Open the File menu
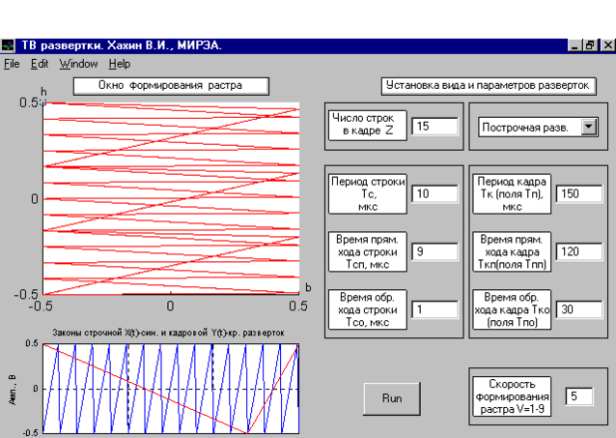This screenshot has height=438, width=616. pyautogui.click(x=12, y=64)
